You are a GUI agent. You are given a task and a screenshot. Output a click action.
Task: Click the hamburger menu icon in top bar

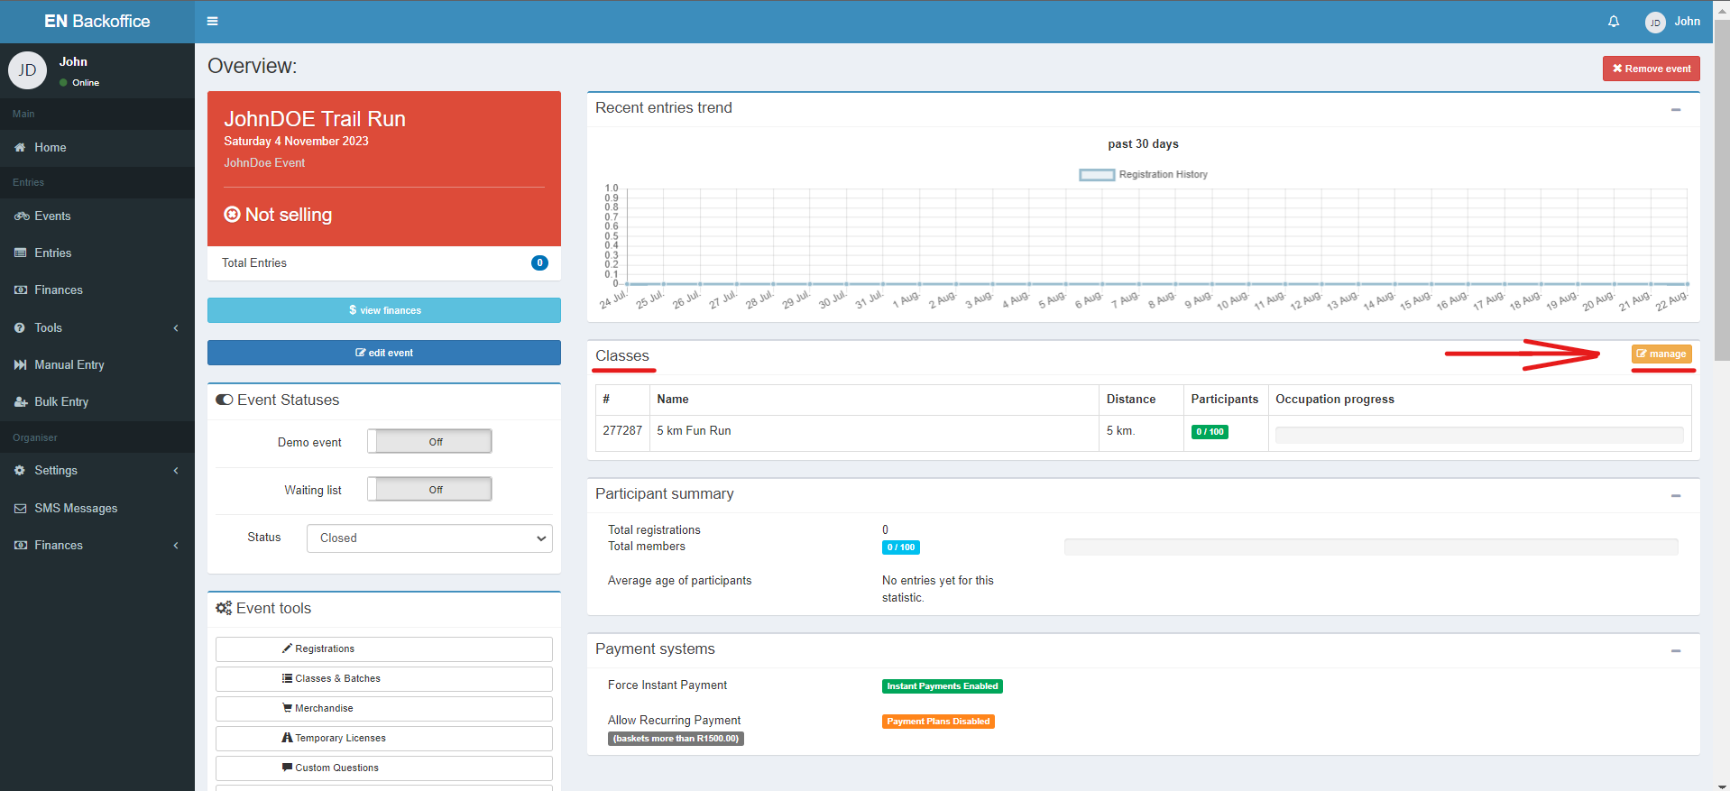pos(212,21)
